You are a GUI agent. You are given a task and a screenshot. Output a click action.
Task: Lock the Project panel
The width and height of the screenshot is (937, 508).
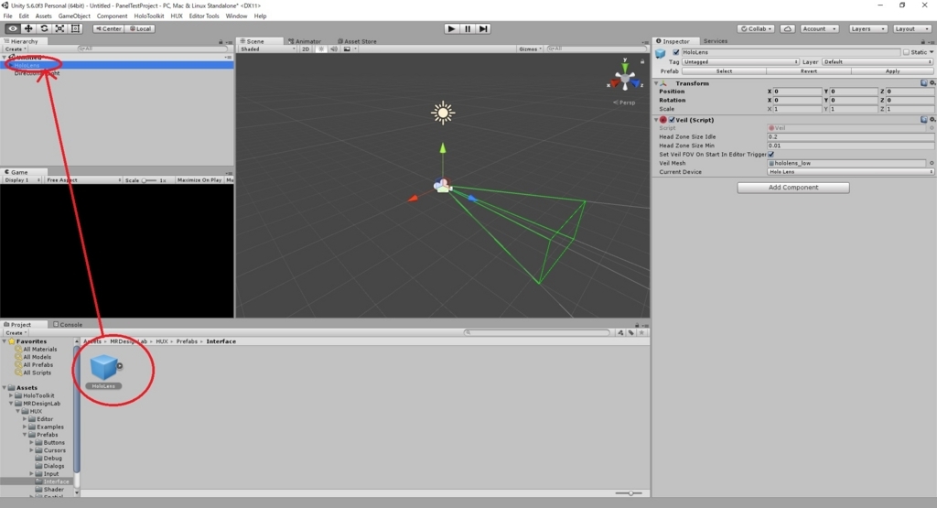point(637,325)
